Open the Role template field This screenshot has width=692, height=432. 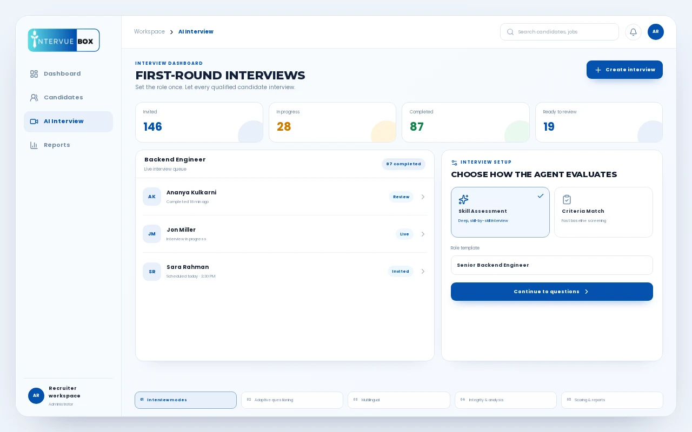(x=552, y=265)
